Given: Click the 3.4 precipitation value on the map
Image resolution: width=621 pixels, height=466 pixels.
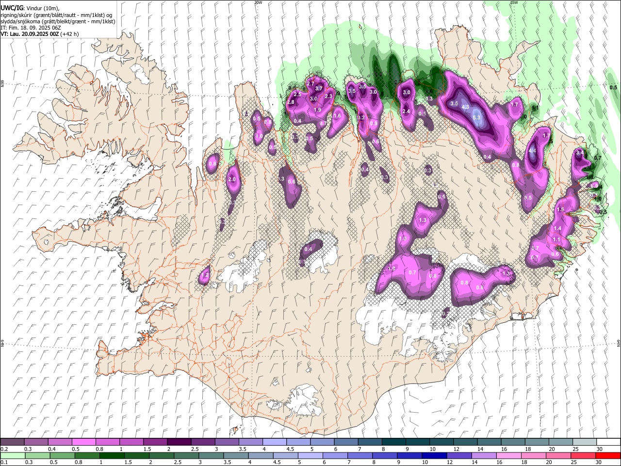Looking at the screenshot, I should point(579,152).
